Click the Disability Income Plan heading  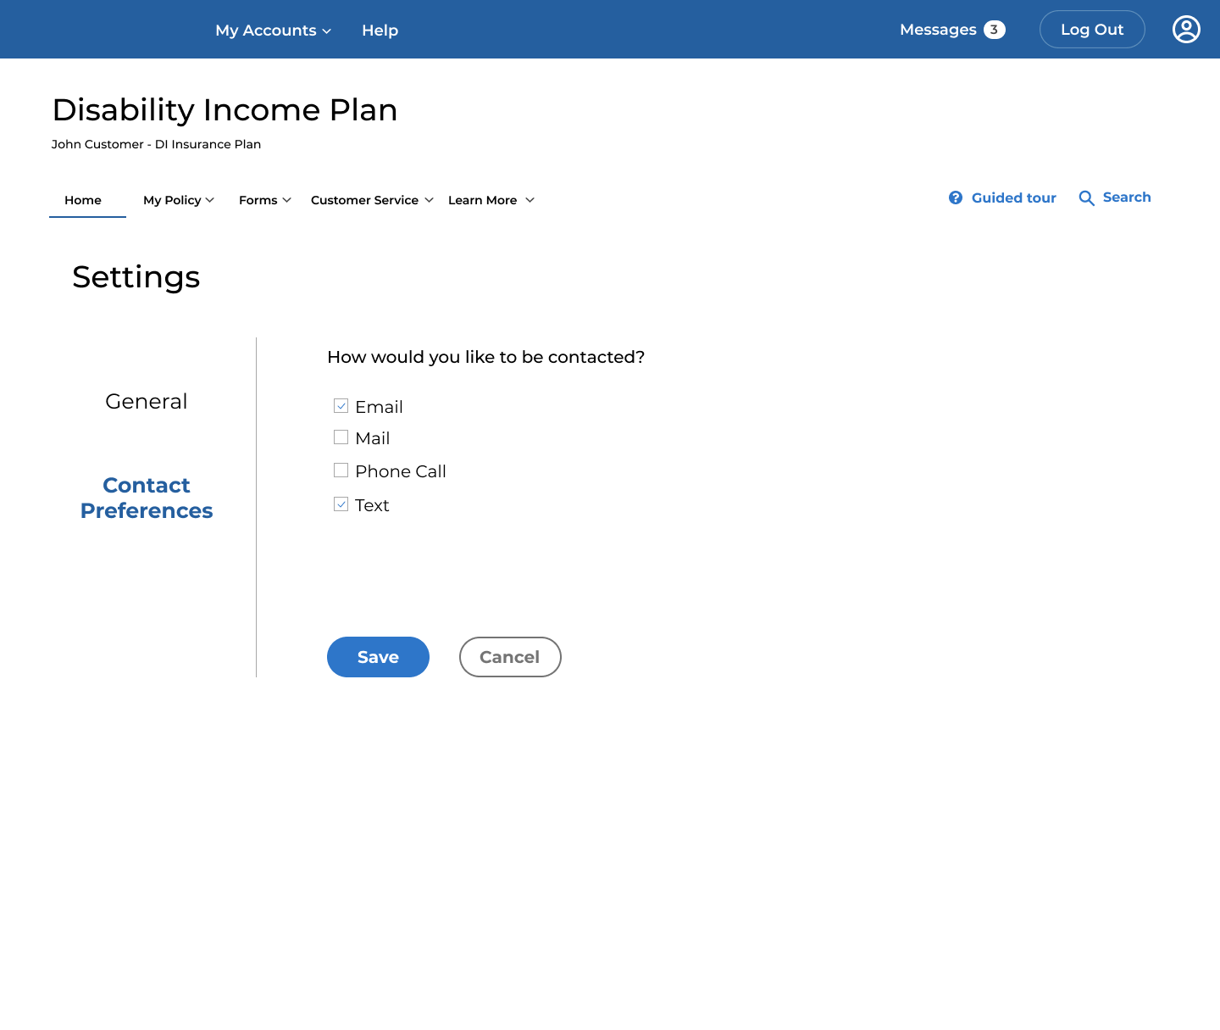(x=225, y=110)
